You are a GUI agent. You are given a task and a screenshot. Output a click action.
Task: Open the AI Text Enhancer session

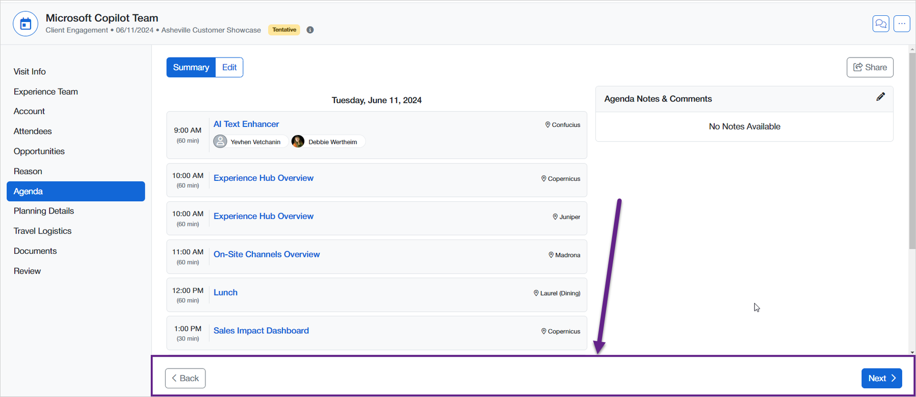coord(246,124)
